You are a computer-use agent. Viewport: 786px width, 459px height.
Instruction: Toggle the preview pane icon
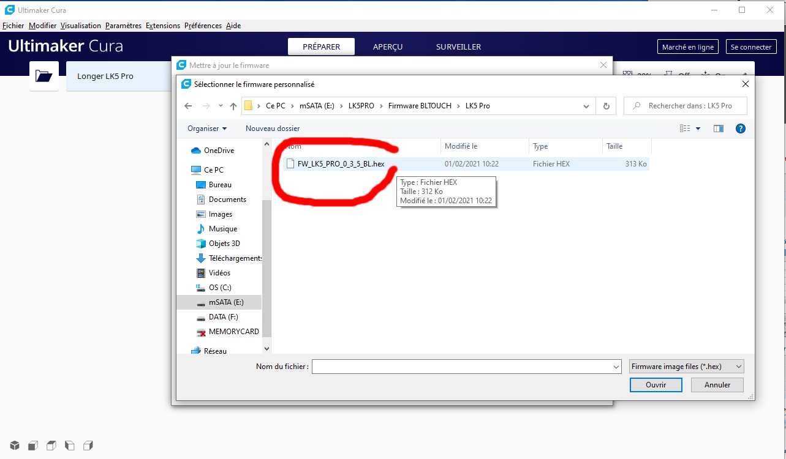(x=719, y=129)
